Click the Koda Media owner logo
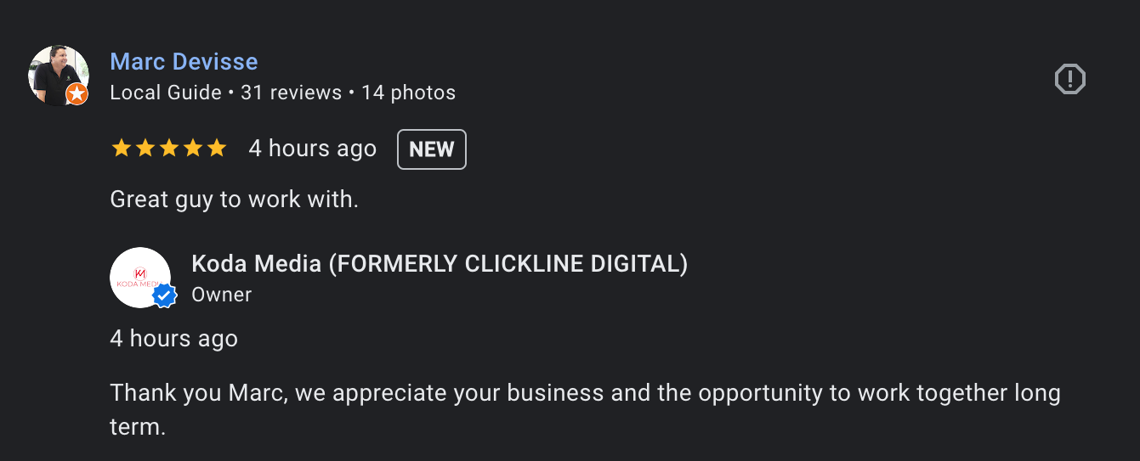The height and width of the screenshot is (461, 1140). click(140, 278)
